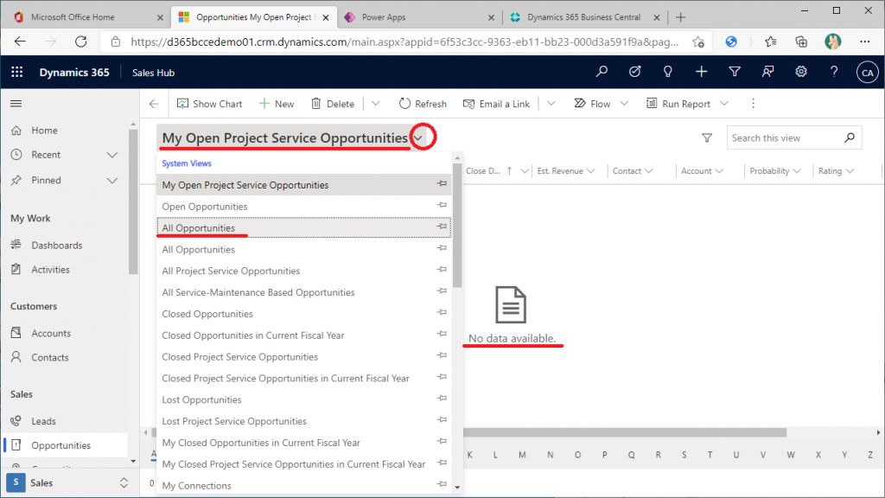
Task: Expand the view selector chevron dropdown
Action: (419, 138)
